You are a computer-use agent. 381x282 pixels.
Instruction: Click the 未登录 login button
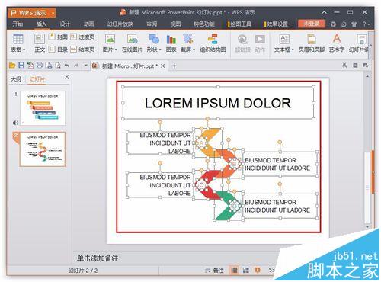(312, 24)
